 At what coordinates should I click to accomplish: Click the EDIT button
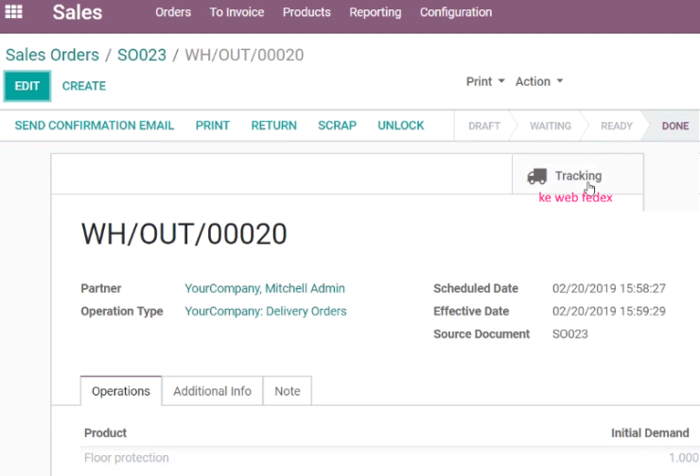tap(27, 86)
